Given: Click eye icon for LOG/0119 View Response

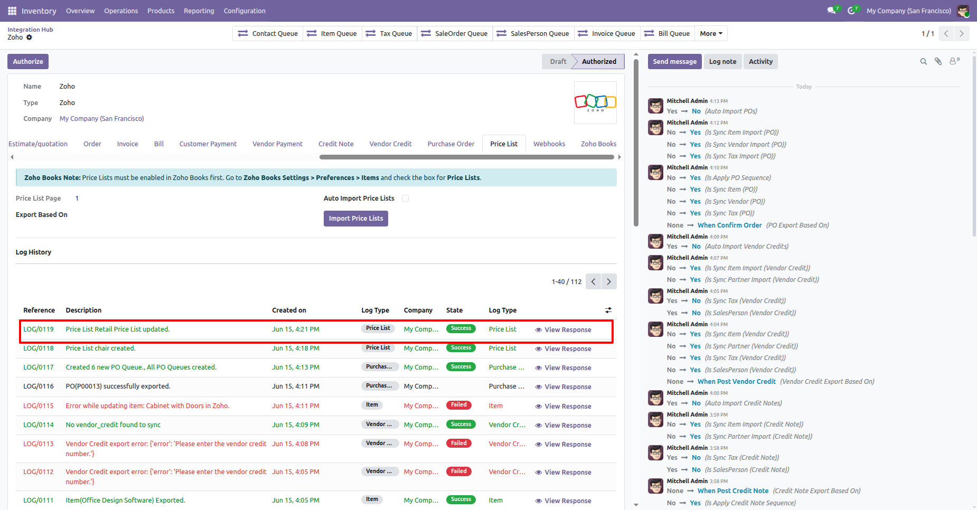Looking at the screenshot, I should click(x=539, y=330).
